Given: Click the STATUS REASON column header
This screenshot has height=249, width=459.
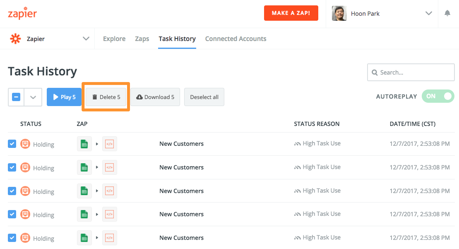Looking at the screenshot, I should 317,124.
